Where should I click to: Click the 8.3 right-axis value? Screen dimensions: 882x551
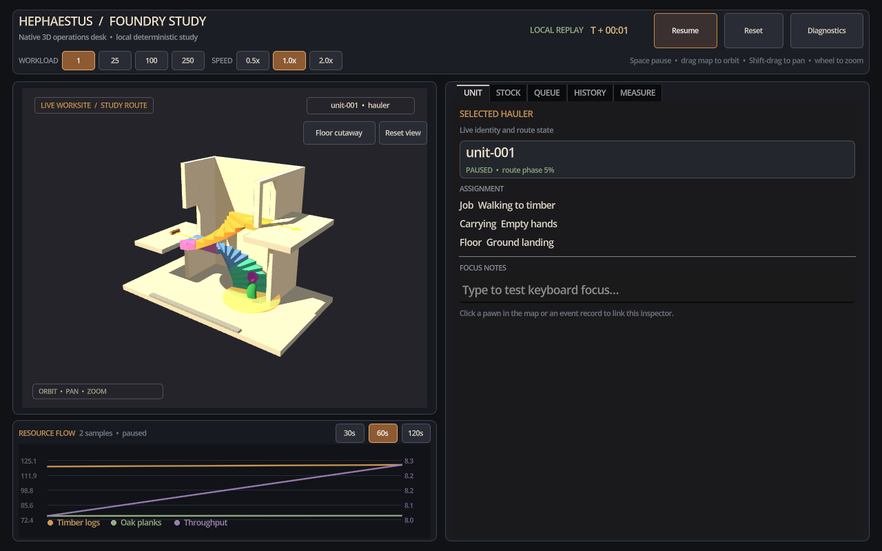click(x=409, y=461)
